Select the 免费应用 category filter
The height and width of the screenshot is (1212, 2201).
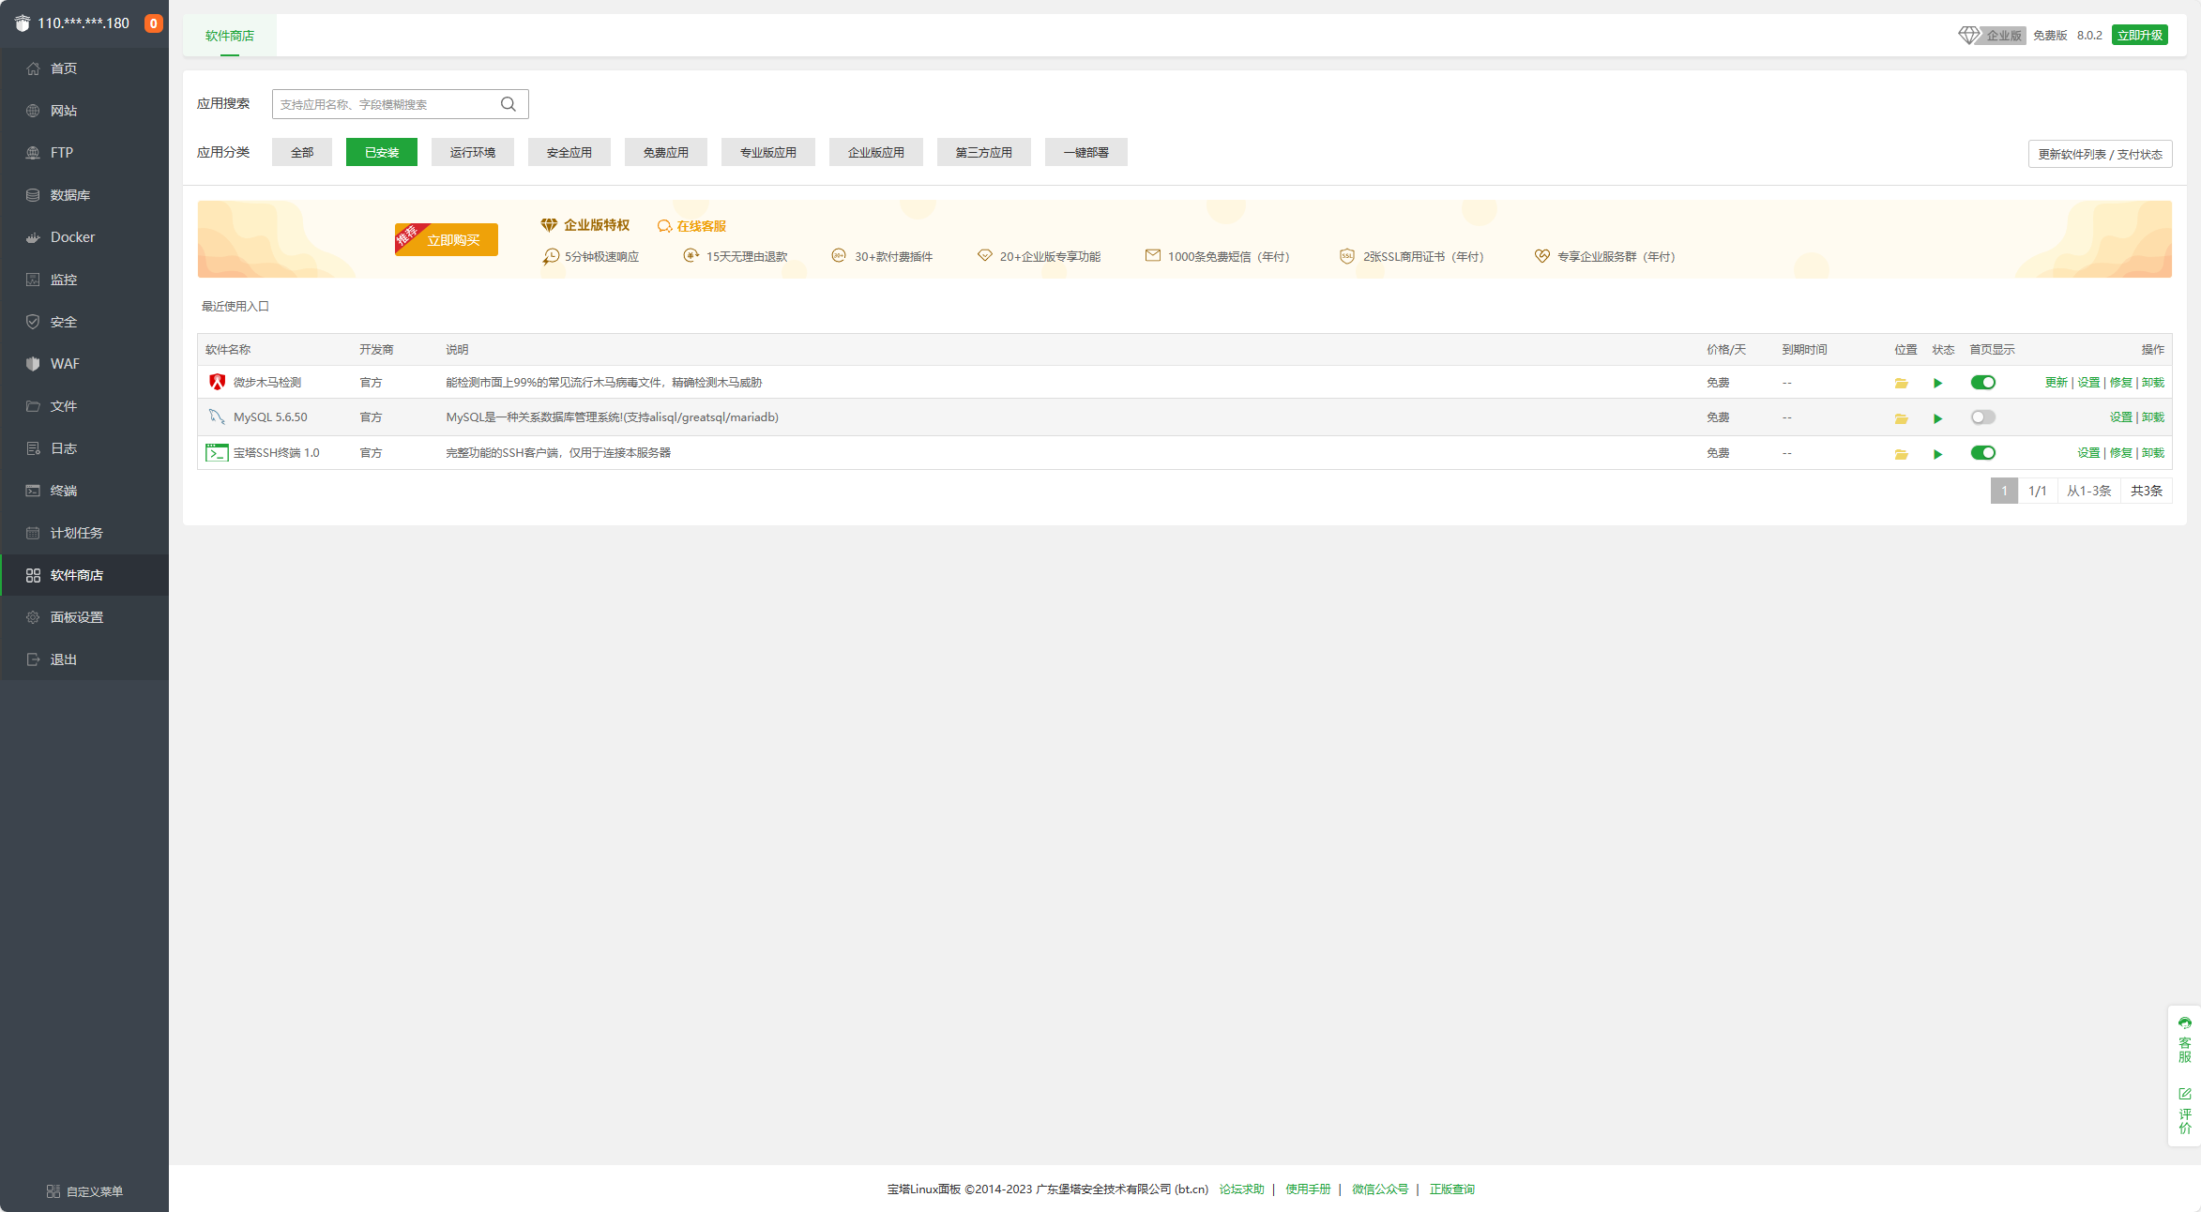pos(666,152)
